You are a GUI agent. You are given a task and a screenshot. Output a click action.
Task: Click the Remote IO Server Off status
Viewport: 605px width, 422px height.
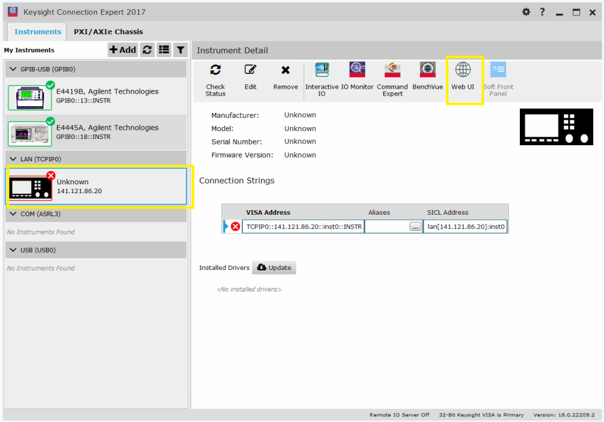399,415
